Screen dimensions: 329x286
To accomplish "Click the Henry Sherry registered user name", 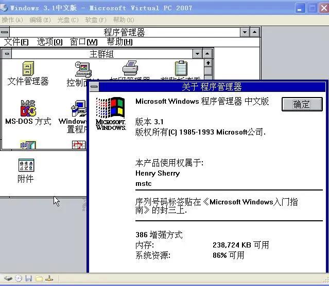I will point(158,173).
